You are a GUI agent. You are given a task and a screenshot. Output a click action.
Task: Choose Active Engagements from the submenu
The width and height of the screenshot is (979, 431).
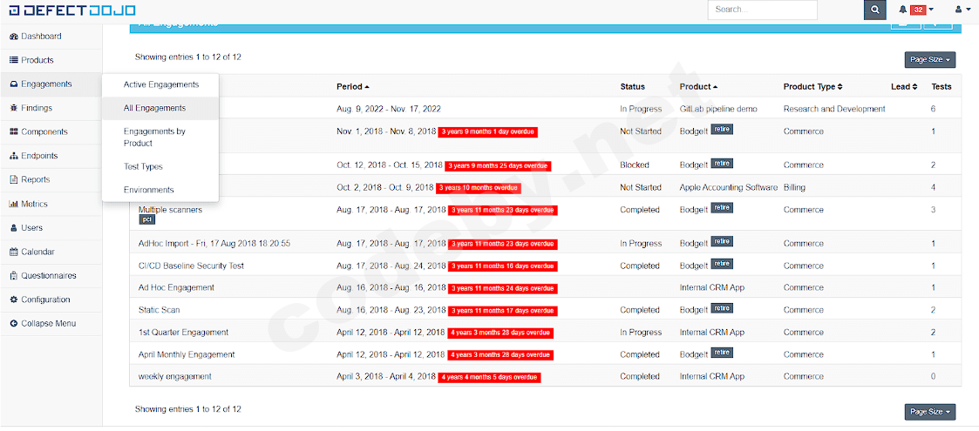coord(160,84)
